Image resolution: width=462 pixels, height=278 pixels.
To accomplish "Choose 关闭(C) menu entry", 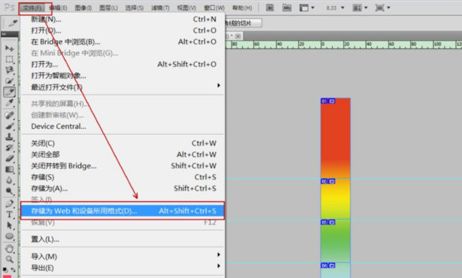I will coord(122,144).
